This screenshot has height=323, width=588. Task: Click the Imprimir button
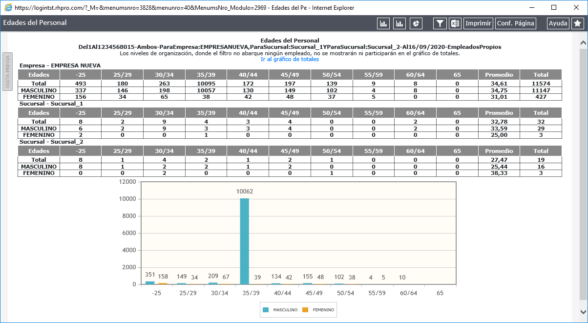click(478, 23)
